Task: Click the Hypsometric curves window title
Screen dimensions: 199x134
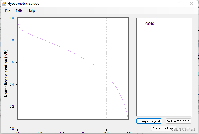Action: click(23, 4)
